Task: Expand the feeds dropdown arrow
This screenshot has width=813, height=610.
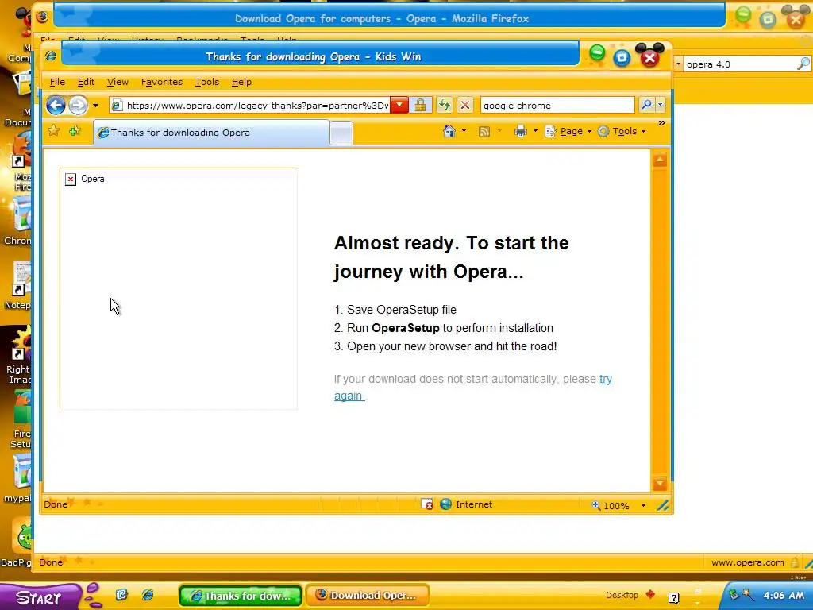Action: [499, 131]
